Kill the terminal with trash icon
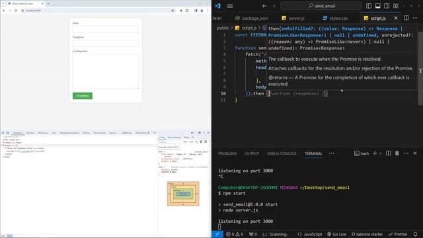Image resolution: width=423 pixels, height=238 pixels. tap(397, 153)
